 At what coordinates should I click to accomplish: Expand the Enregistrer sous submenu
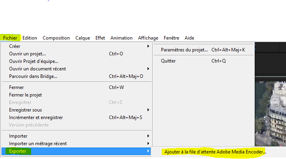[x=76, y=110]
